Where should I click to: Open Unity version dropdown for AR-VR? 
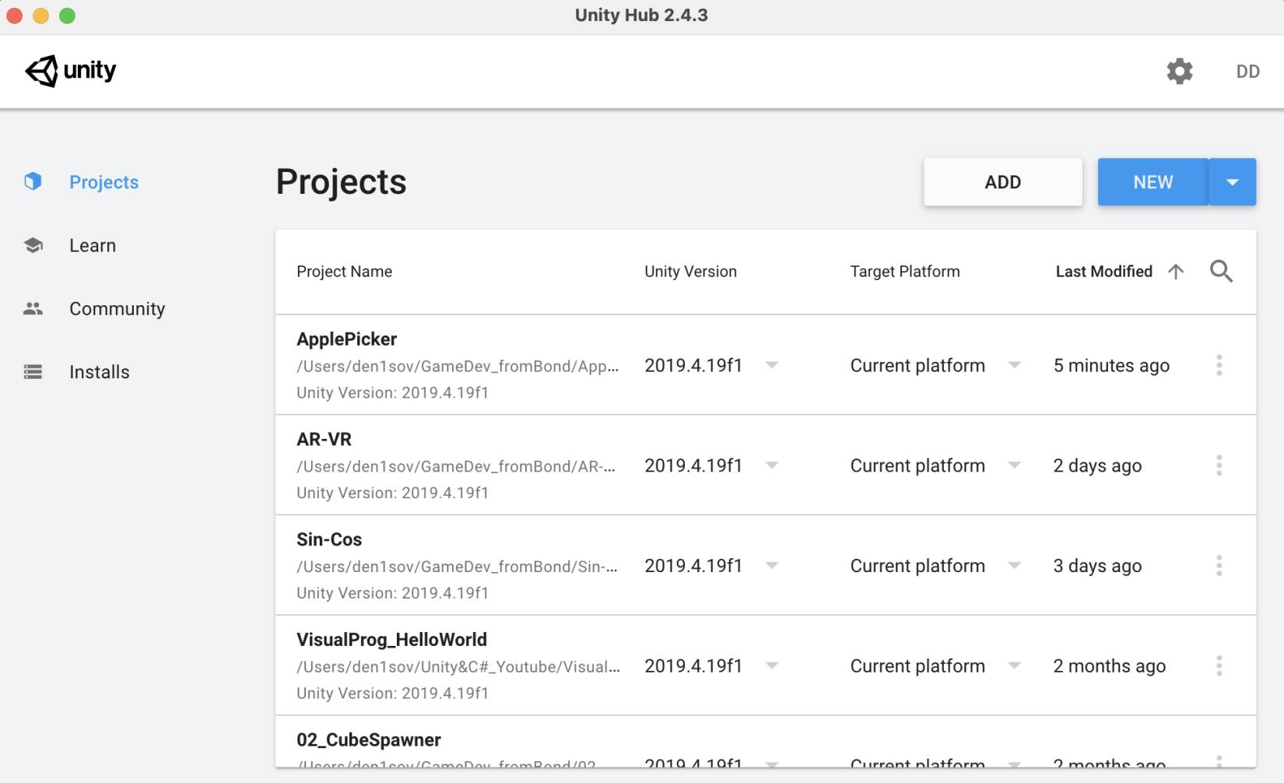coord(771,465)
